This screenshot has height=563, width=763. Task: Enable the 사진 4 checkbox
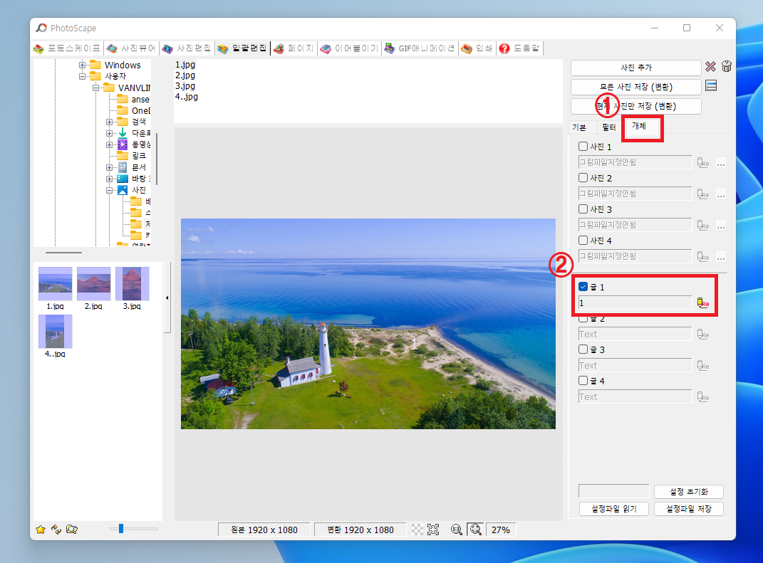(583, 240)
